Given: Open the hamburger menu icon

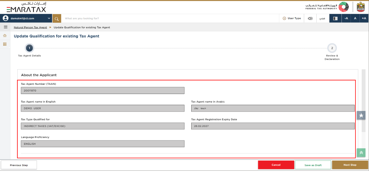Looking at the screenshot, I should pos(5,27).
